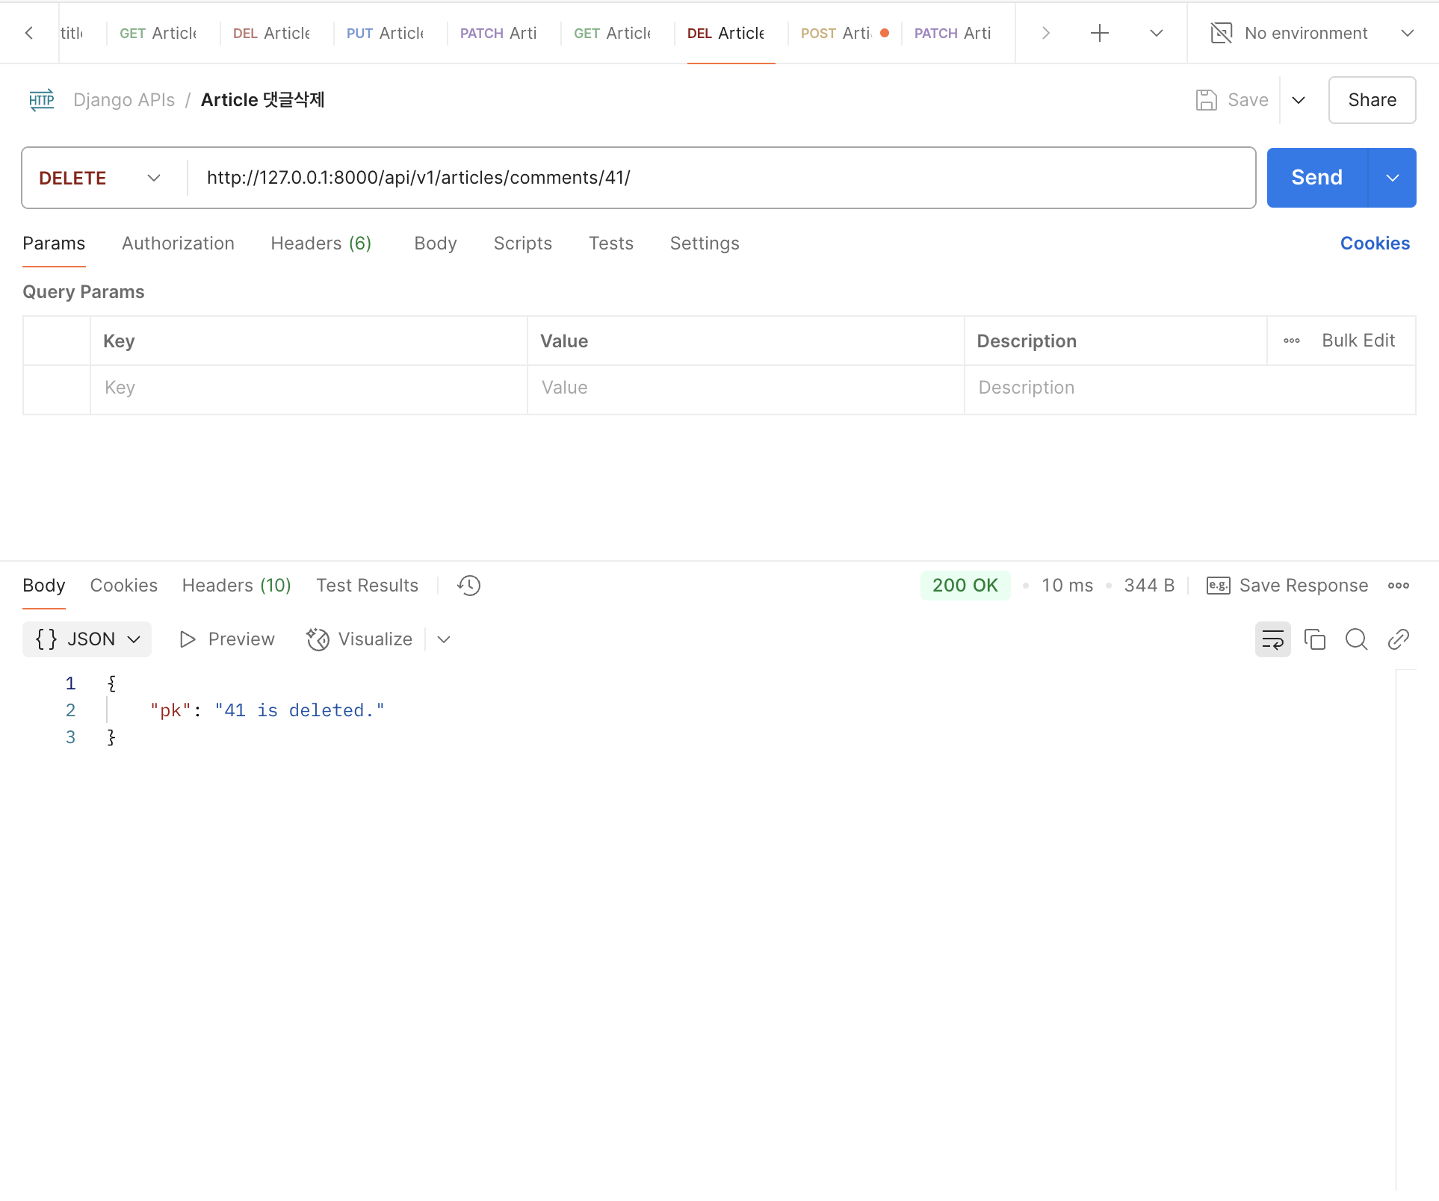Switch to response Preview

coord(227,639)
